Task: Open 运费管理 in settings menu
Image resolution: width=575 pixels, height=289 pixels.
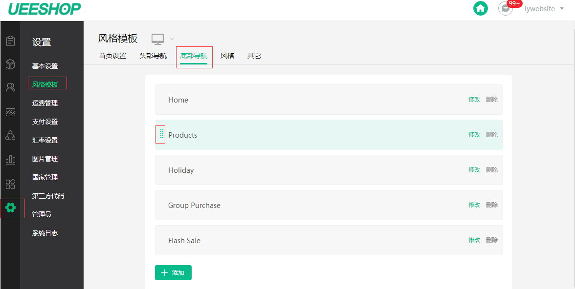Action: (45, 103)
